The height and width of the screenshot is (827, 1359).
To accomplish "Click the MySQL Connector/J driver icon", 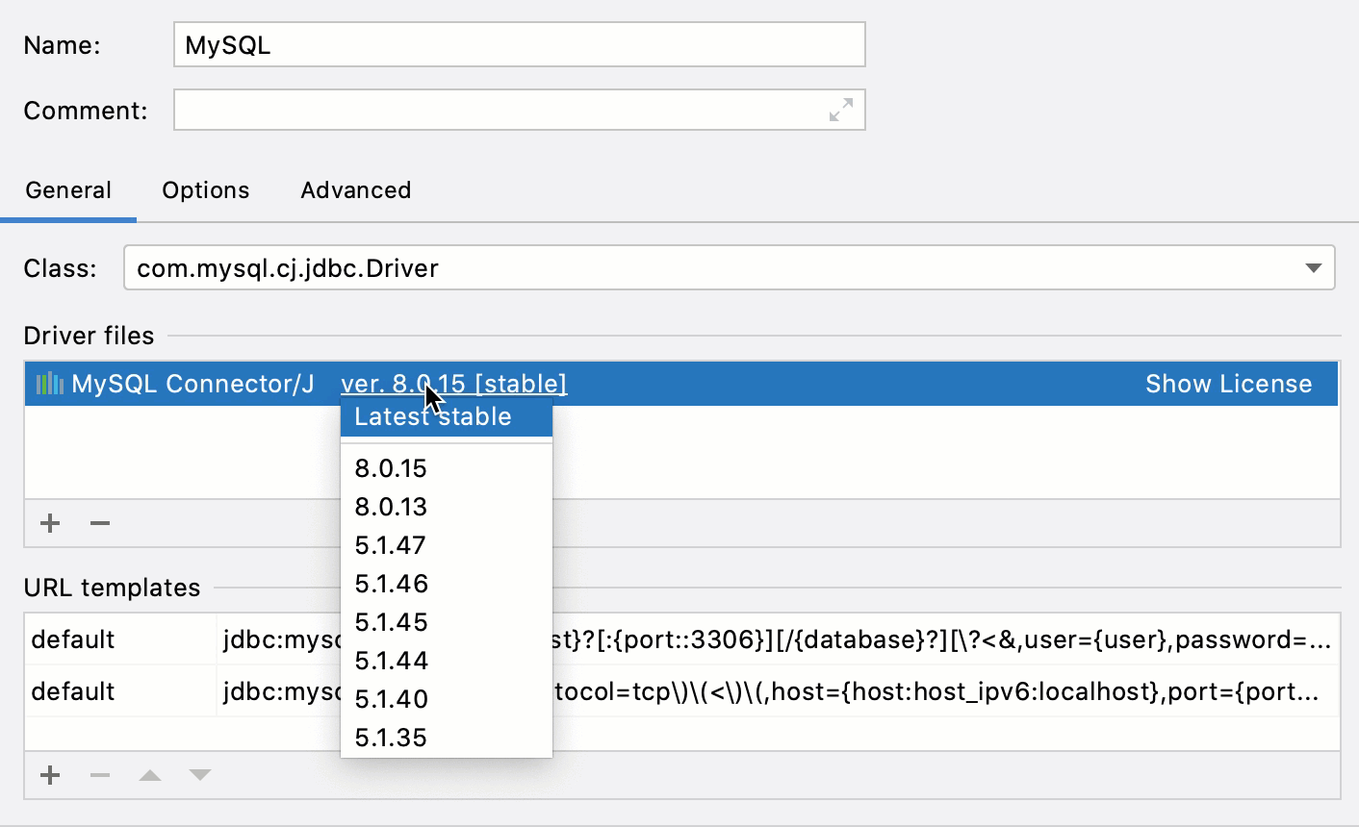I will pos(50,383).
